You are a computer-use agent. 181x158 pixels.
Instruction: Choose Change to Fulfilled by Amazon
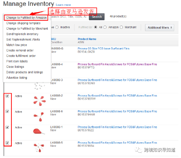point(26,18)
